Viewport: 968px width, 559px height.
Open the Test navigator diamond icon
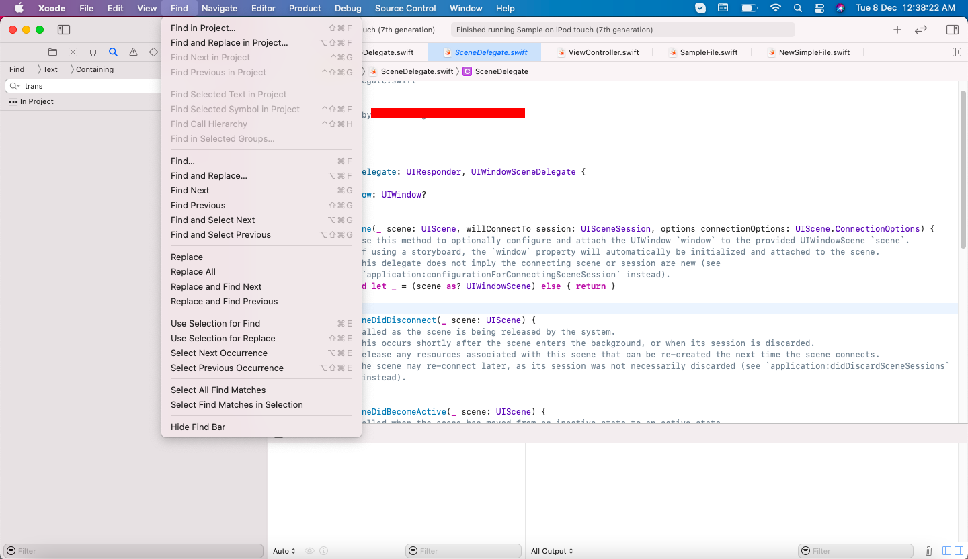pos(153,52)
